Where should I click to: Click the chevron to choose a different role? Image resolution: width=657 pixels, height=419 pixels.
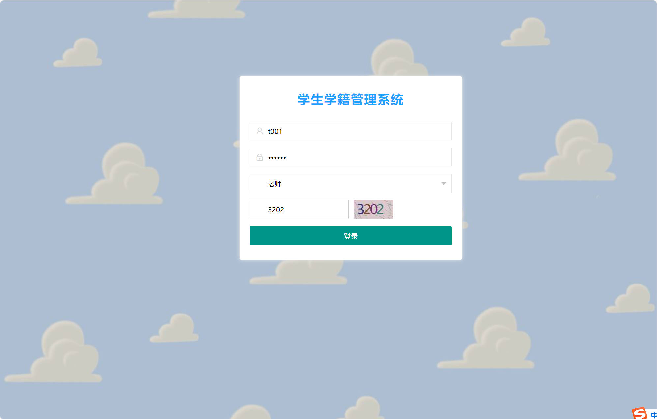[x=443, y=184]
